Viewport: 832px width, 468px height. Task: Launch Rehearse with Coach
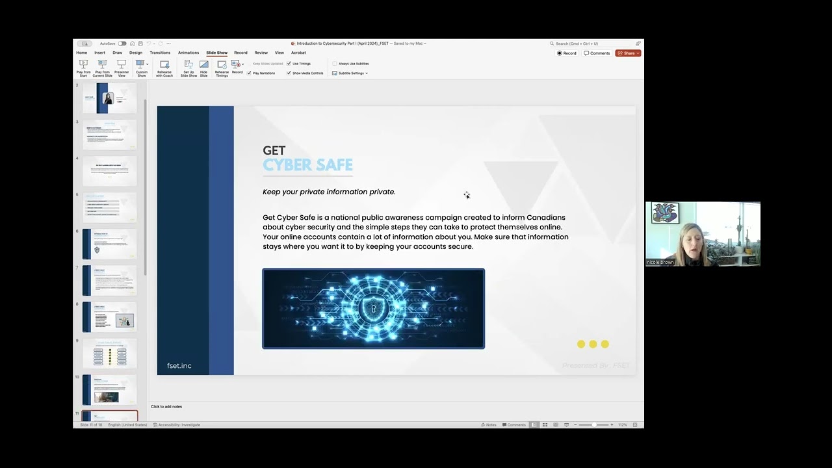(164, 68)
